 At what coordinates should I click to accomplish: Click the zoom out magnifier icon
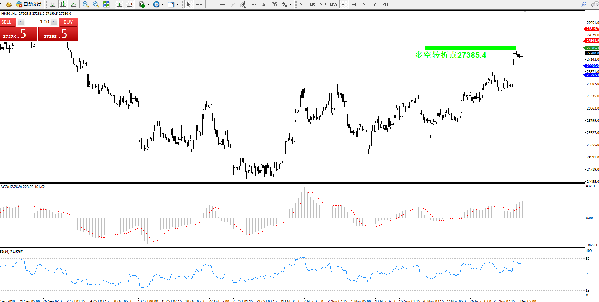click(96, 4)
